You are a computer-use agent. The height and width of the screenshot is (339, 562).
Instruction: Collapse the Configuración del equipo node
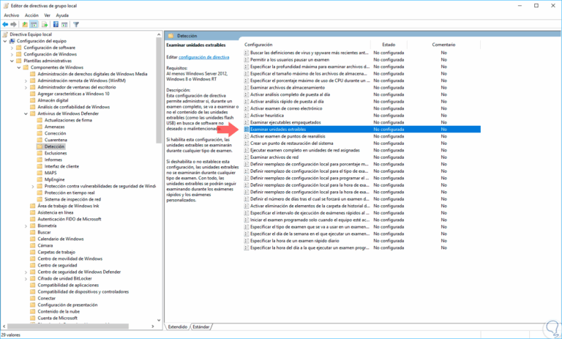(5, 41)
